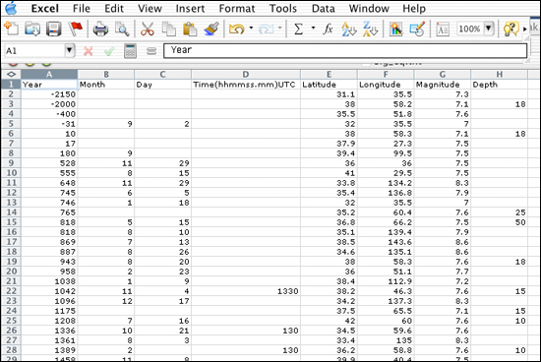
Task: Open the Format menu
Action: pos(237,8)
